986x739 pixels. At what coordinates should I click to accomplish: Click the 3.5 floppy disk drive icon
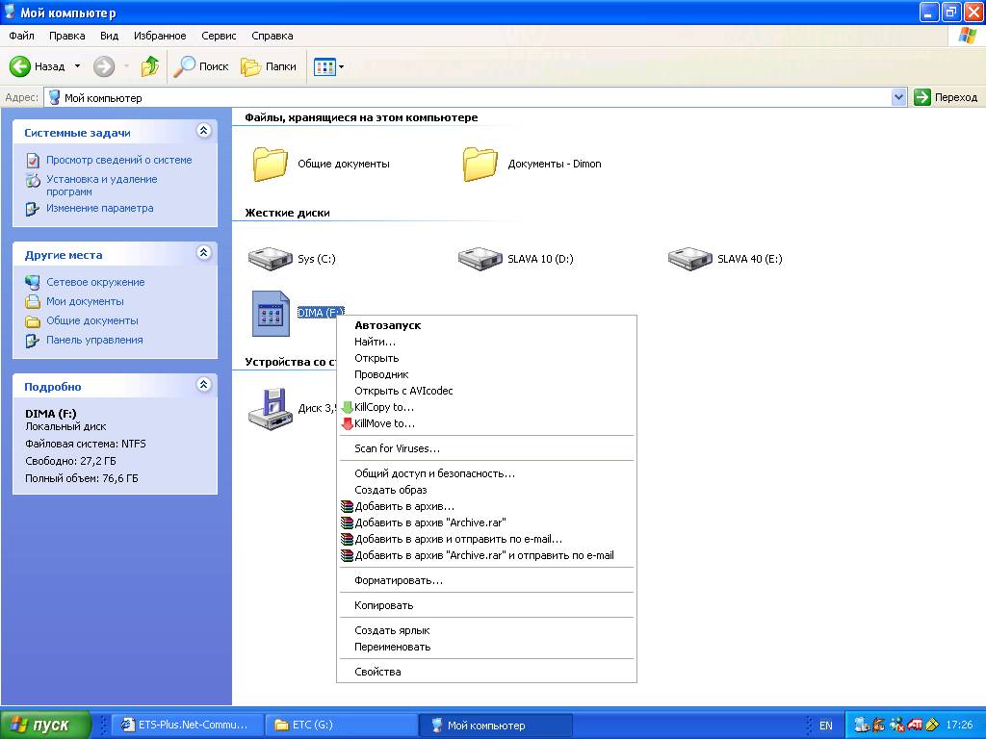pos(270,407)
